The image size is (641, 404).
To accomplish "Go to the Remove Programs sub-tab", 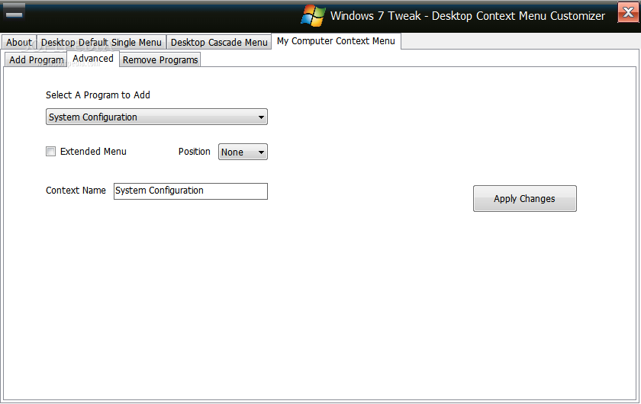I will coord(160,59).
